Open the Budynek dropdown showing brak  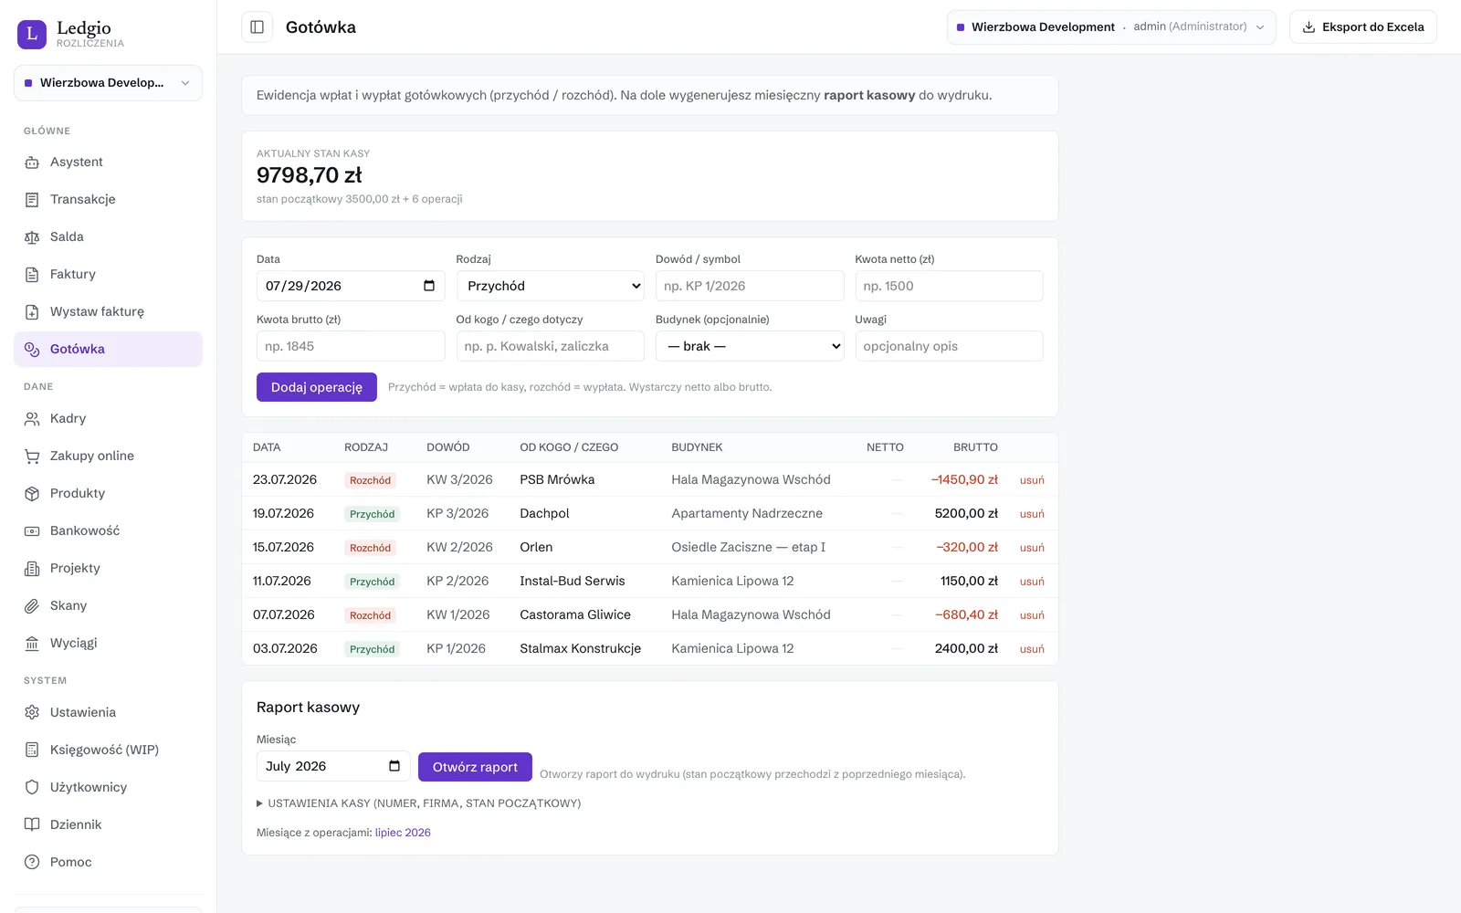coord(750,346)
